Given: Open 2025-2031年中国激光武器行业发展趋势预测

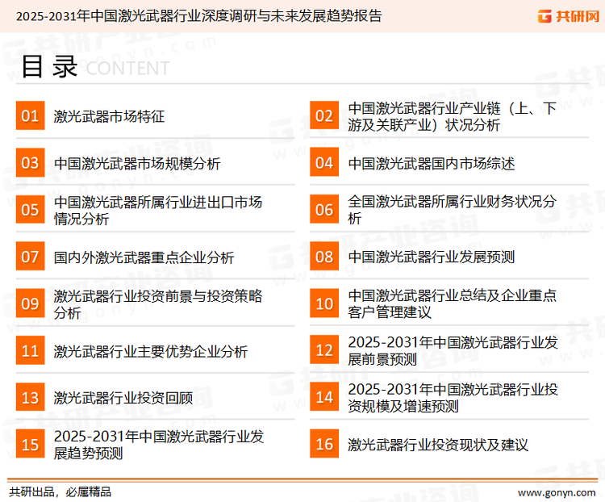Looking at the screenshot, I should coord(159,445).
